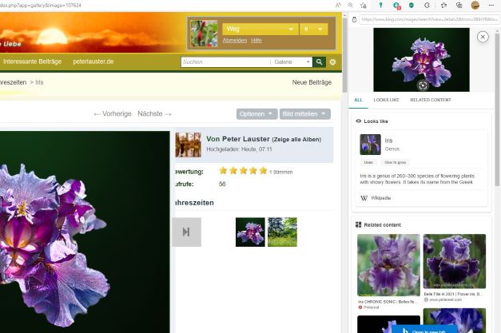Click the green search magnifier button
This screenshot has width=501, height=333.
tap(320, 61)
